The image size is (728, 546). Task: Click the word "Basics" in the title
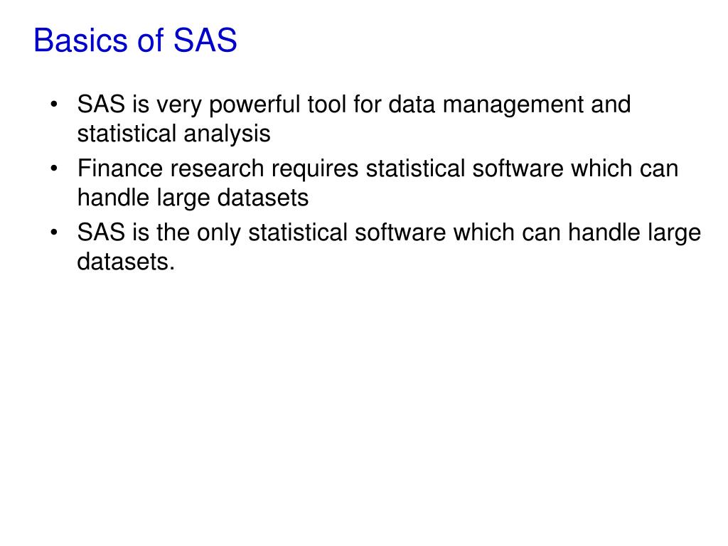[x=78, y=41]
